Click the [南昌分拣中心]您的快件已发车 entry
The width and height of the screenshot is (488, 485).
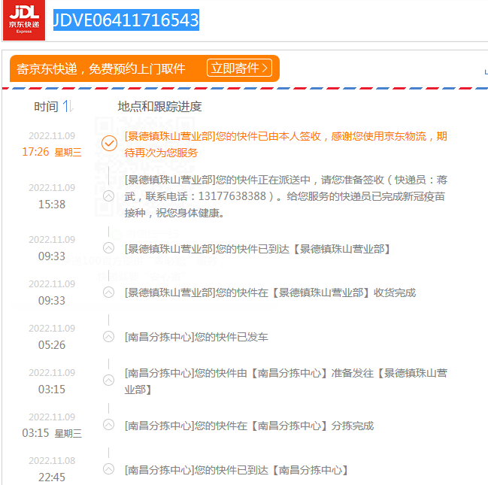point(196,337)
